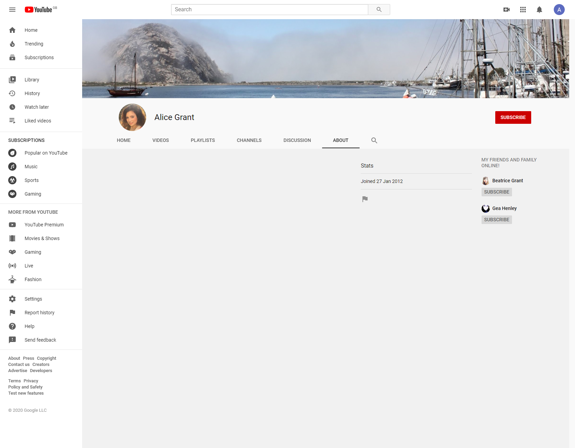Open the hamburger guide menu
This screenshot has height=448, width=575.
click(12, 10)
